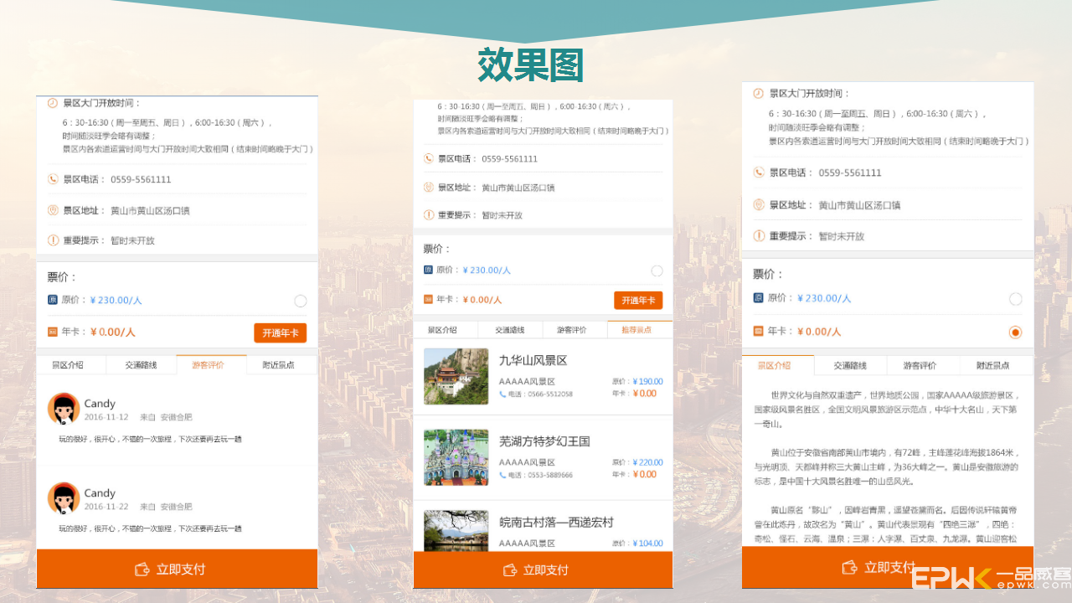Image resolution: width=1072 pixels, height=603 pixels.
Task: Open the 九华山风景区 thumbnail image
Action: pyautogui.click(x=456, y=377)
